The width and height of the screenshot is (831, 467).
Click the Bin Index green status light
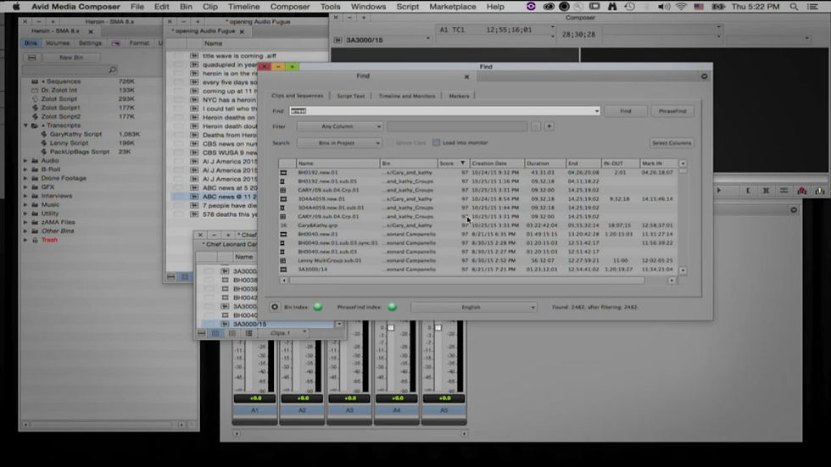pyautogui.click(x=318, y=307)
